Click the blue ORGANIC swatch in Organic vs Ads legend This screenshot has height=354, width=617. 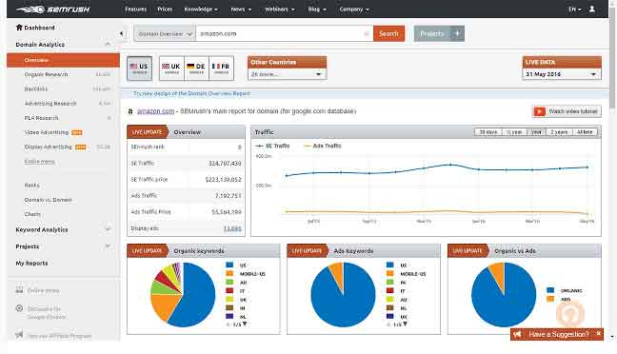[x=550, y=290]
